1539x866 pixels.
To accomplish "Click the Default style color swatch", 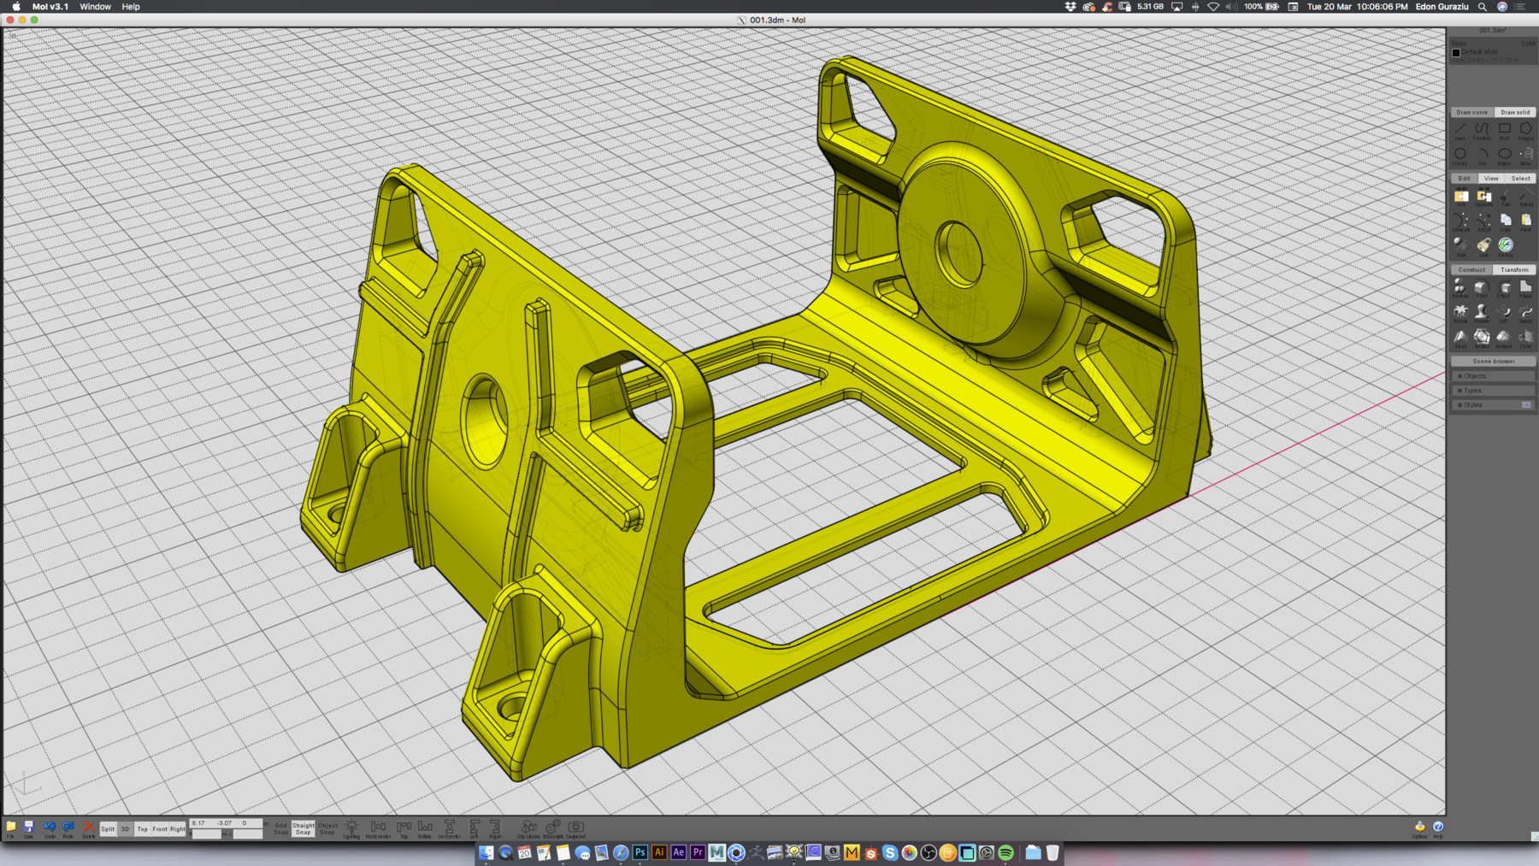I will [1456, 52].
